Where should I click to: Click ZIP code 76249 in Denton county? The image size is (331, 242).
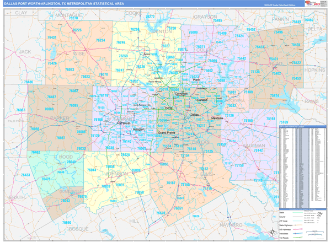[120, 42]
